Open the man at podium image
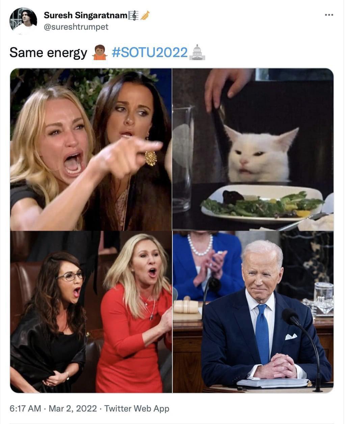Image resolution: width=345 pixels, height=424 pixels. 253,312
